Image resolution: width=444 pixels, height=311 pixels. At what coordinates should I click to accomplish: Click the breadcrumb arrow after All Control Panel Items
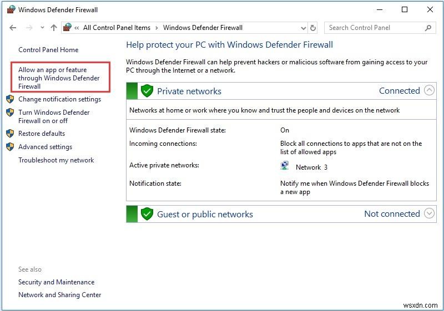[x=157, y=28]
